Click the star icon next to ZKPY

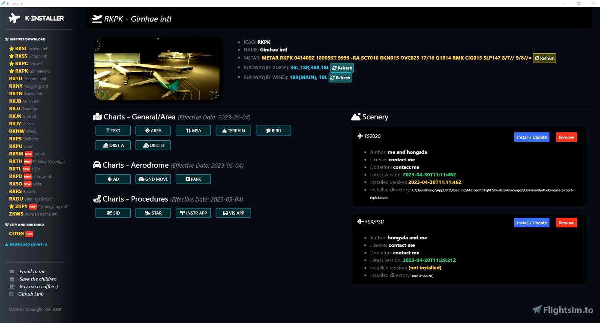coord(12,206)
